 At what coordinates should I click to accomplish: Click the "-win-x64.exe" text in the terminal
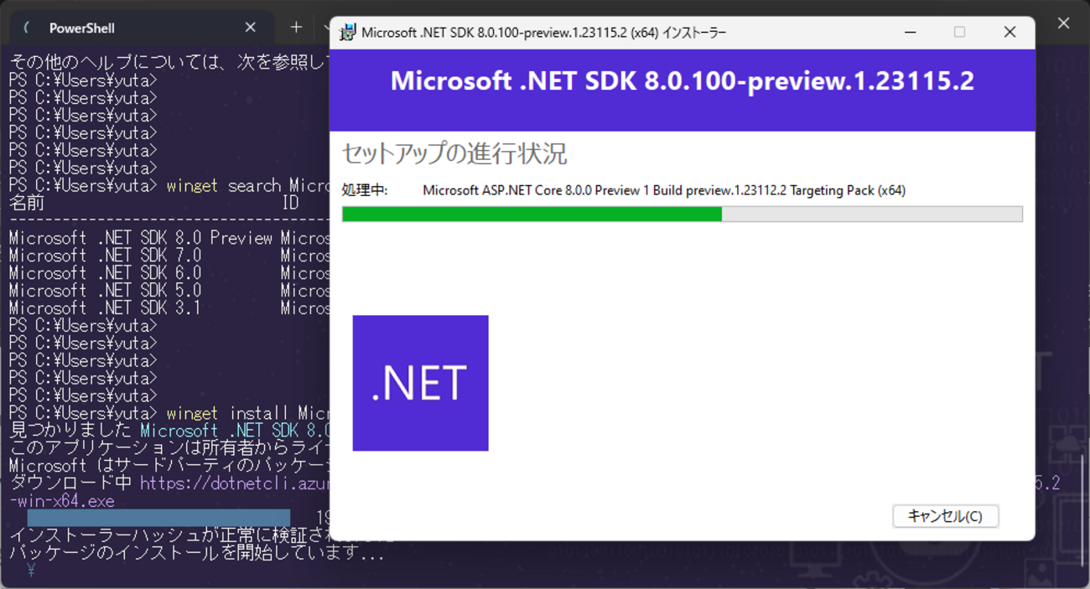pos(62,501)
